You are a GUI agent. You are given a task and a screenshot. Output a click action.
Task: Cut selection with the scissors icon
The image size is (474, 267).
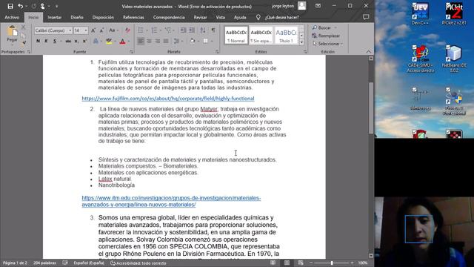(23, 27)
